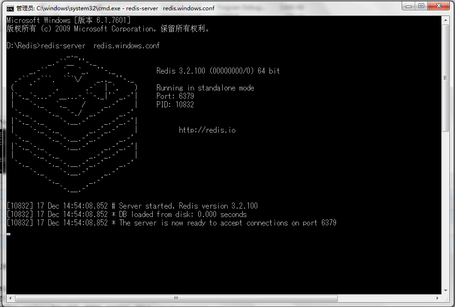Open the cmd system menu icon in title bar

click(10, 9)
